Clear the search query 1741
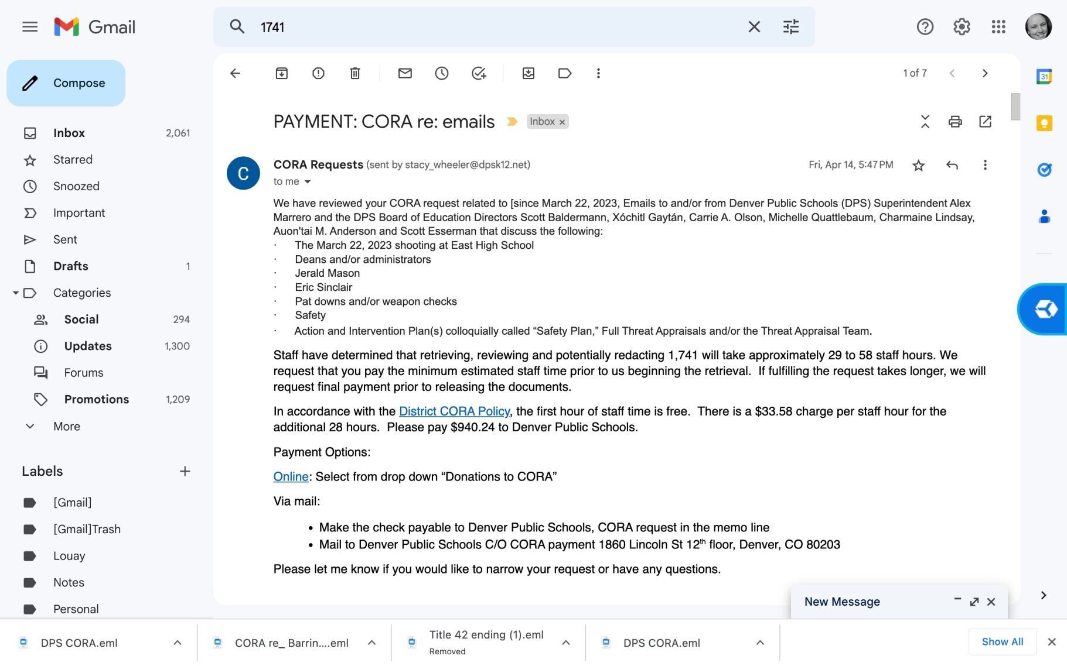Viewport: 1067px width, 666px height. click(754, 27)
